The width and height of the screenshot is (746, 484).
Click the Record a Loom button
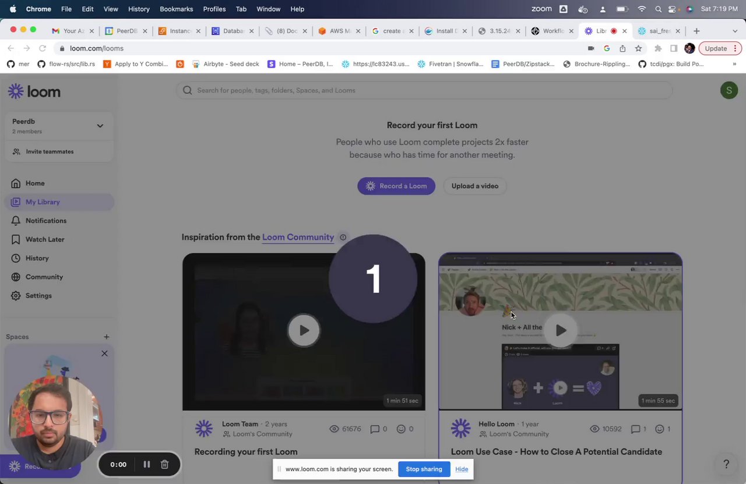coord(396,186)
